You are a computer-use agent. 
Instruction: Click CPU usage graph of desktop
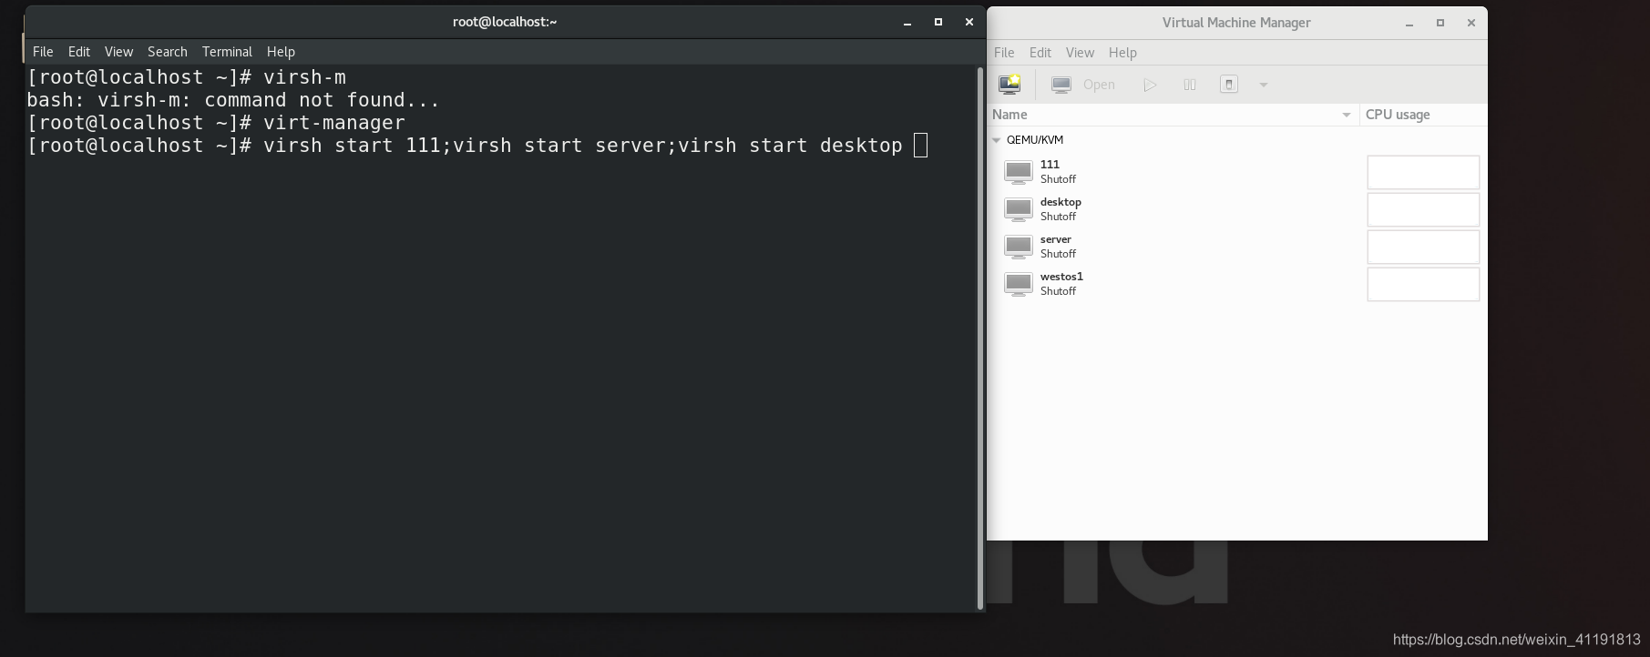tap(1423, 209)
